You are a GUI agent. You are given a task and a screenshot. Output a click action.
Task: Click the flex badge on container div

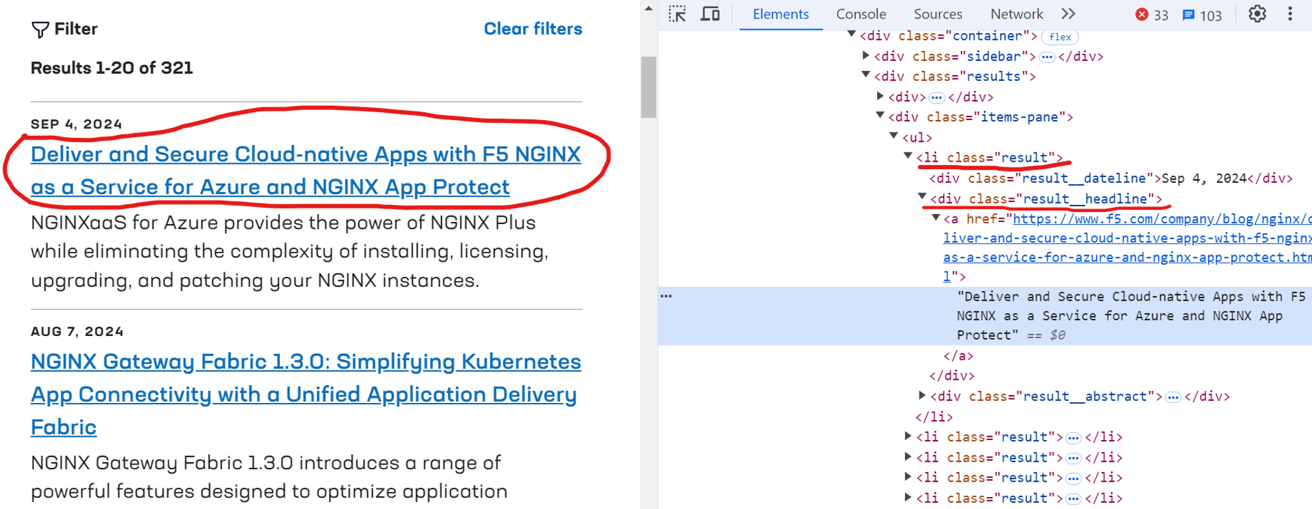pos(1059,37)
